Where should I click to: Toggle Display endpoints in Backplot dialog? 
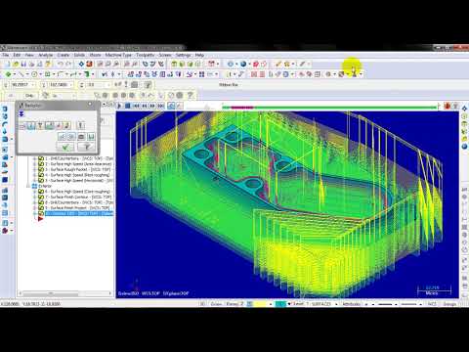(x=59, y=125)
